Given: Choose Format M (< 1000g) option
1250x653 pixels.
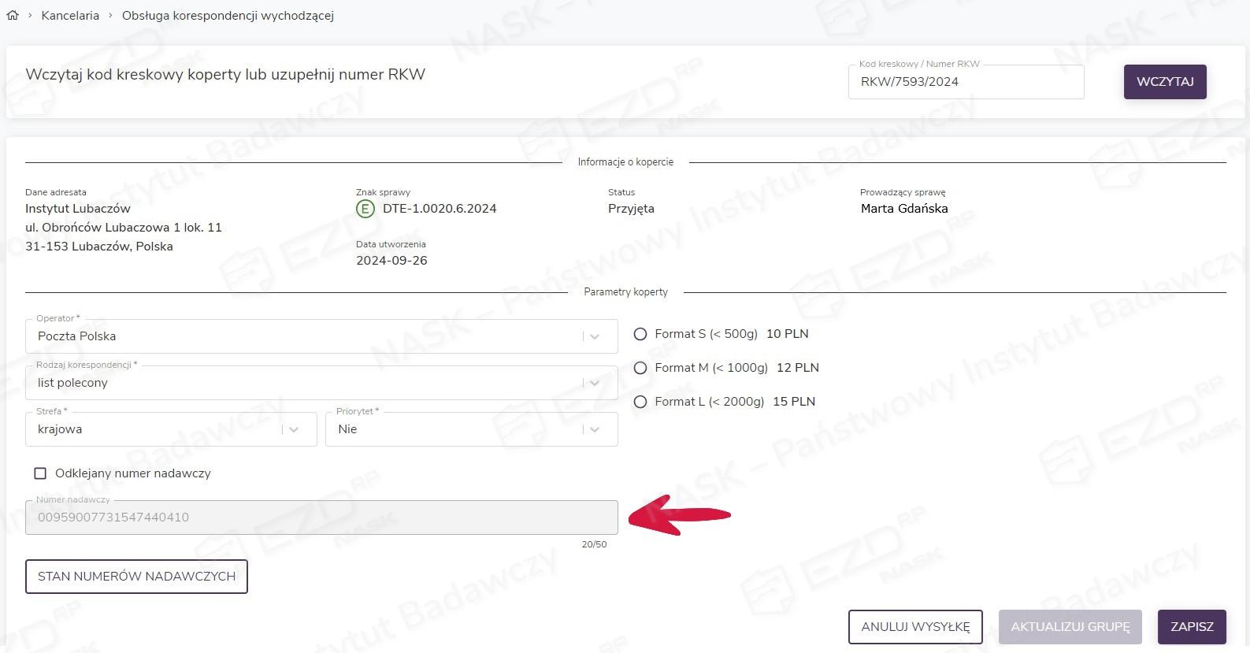Looking at the screenshot, I should click(x=640, y=368).
